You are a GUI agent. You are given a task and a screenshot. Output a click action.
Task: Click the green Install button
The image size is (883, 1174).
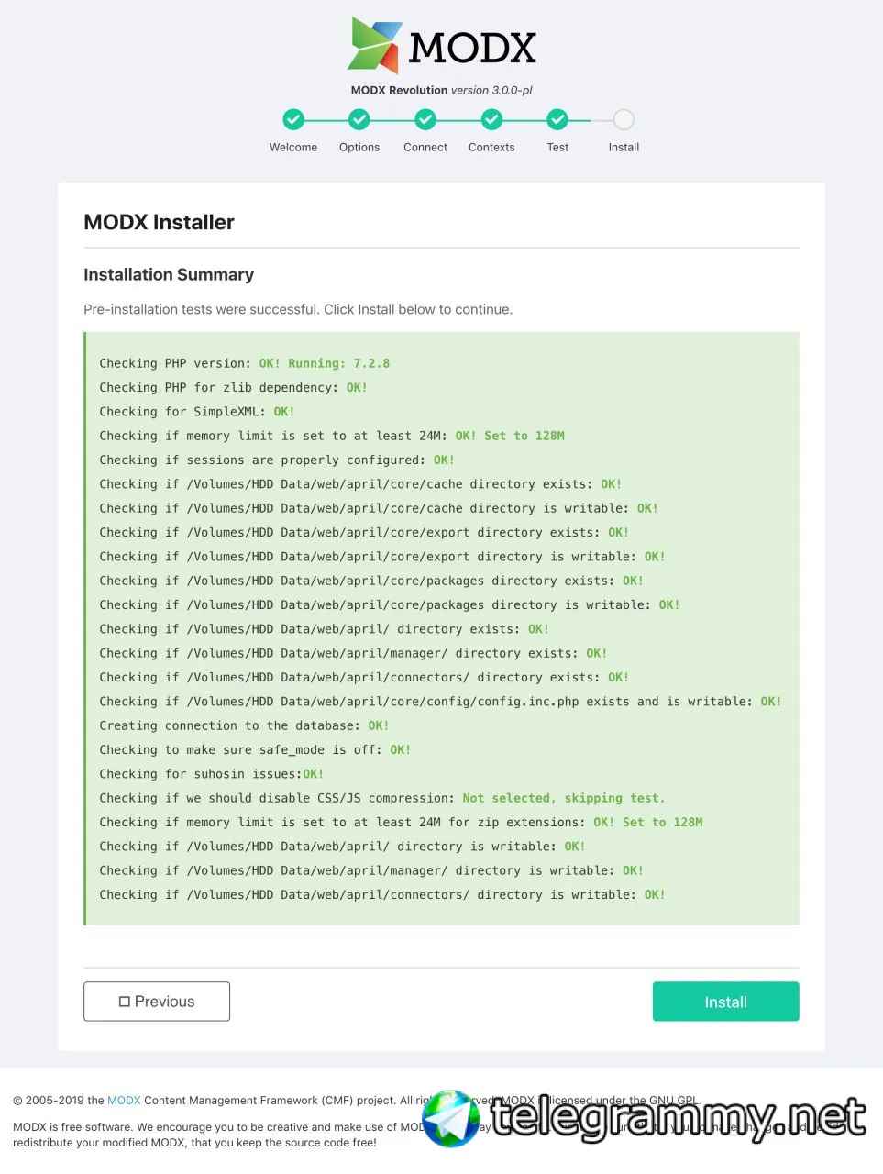726,1002
